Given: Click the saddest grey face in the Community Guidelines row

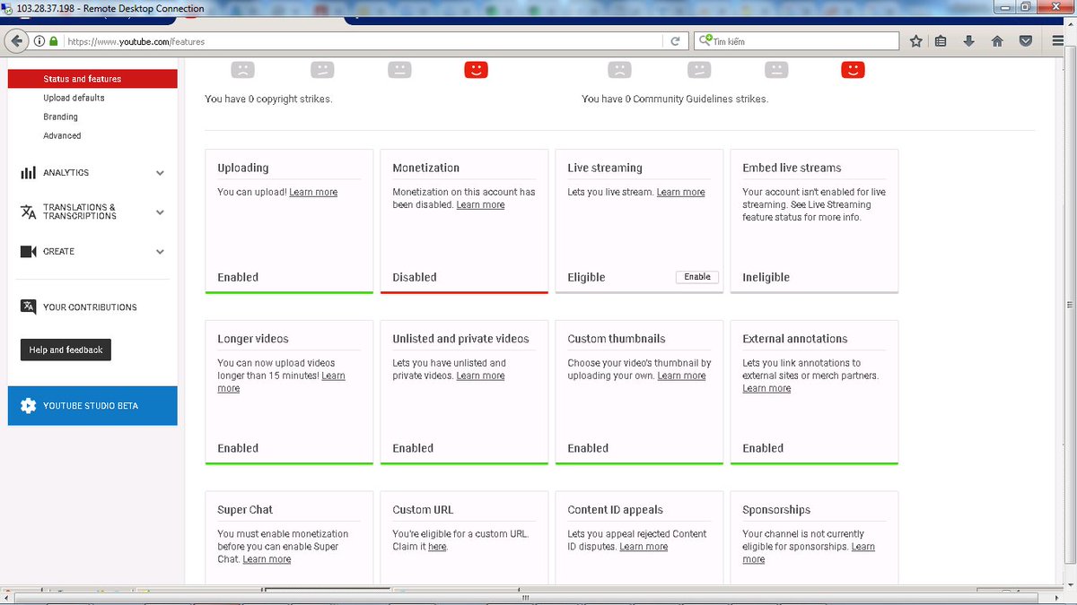Looking at the screenshot, I should [619, 69].
